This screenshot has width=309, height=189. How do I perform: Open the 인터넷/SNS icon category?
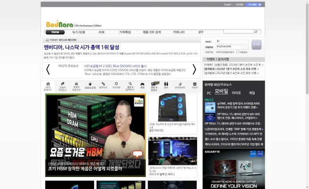coord(180,85)
